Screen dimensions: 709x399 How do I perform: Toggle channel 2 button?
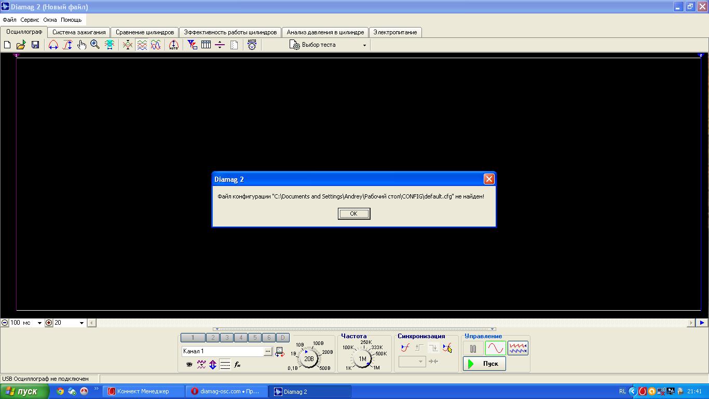pyautogui.click(x=213, y=338)
